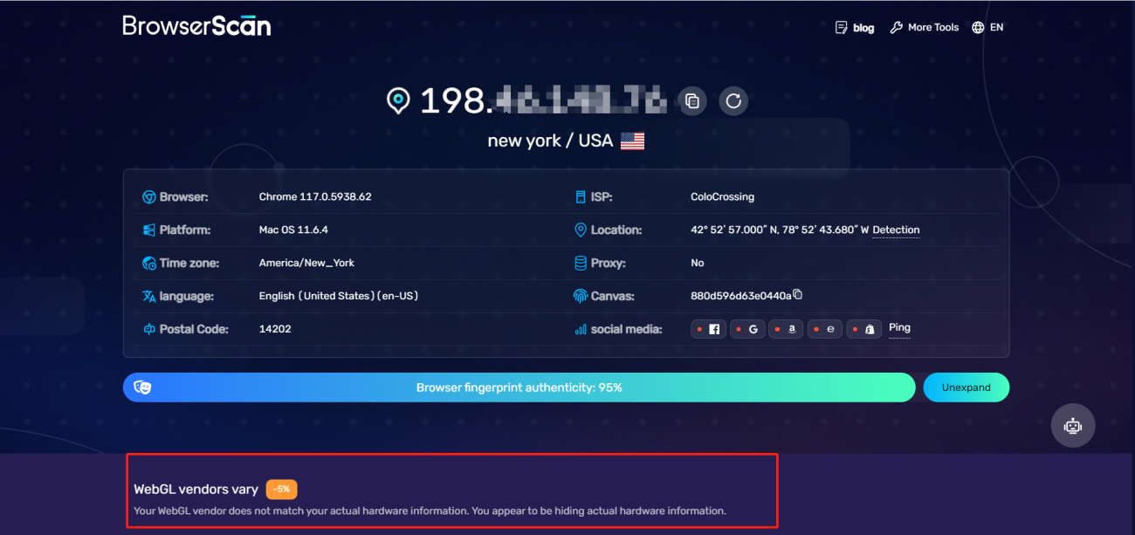
Task: Click the fingerprint authenticity 95% bar
Action: tap(519, 388)
